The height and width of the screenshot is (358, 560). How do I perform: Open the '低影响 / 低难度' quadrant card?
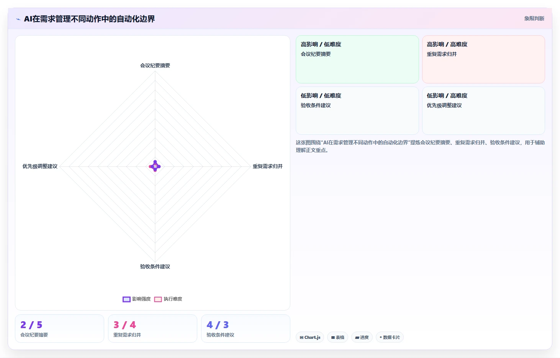[x=357, y=111]
